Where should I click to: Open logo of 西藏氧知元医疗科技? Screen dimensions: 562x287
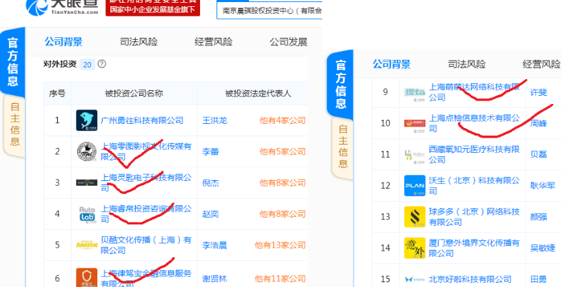tap(414, 156)
